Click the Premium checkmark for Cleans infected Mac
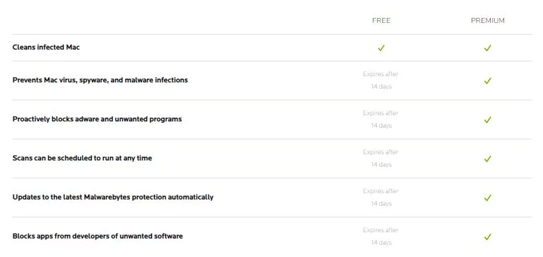This screenshot has height=257, width=543. pos(487,48)
